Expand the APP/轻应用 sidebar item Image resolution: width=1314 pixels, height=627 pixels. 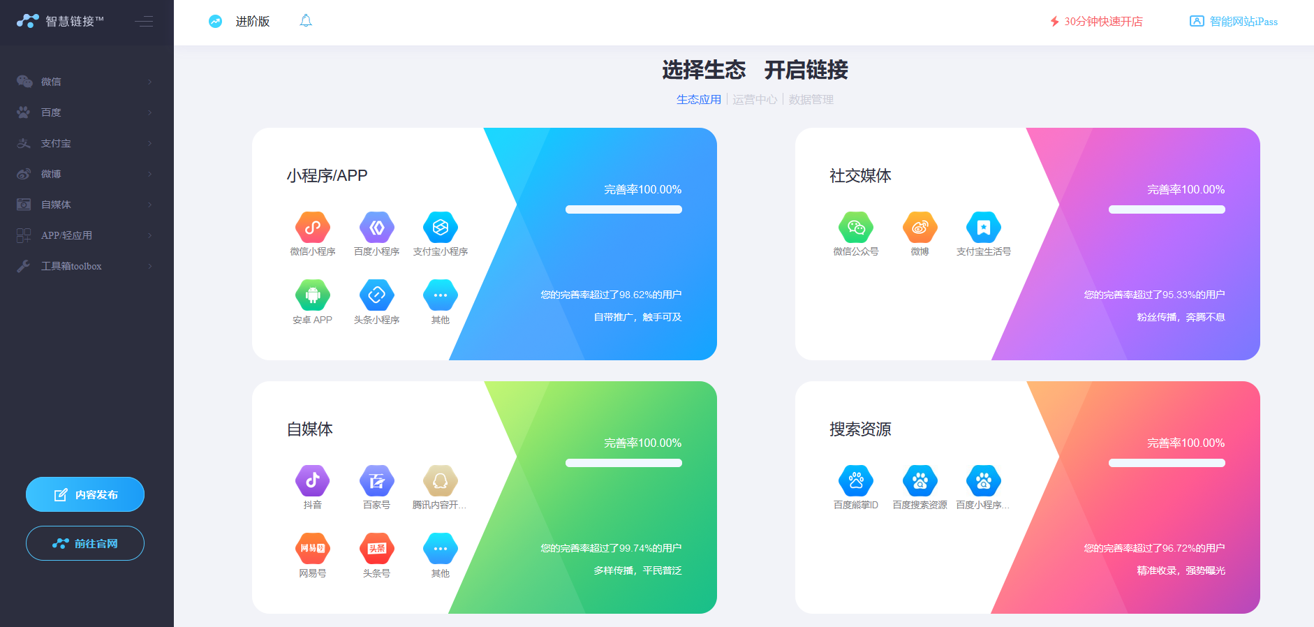pos(87,235)
